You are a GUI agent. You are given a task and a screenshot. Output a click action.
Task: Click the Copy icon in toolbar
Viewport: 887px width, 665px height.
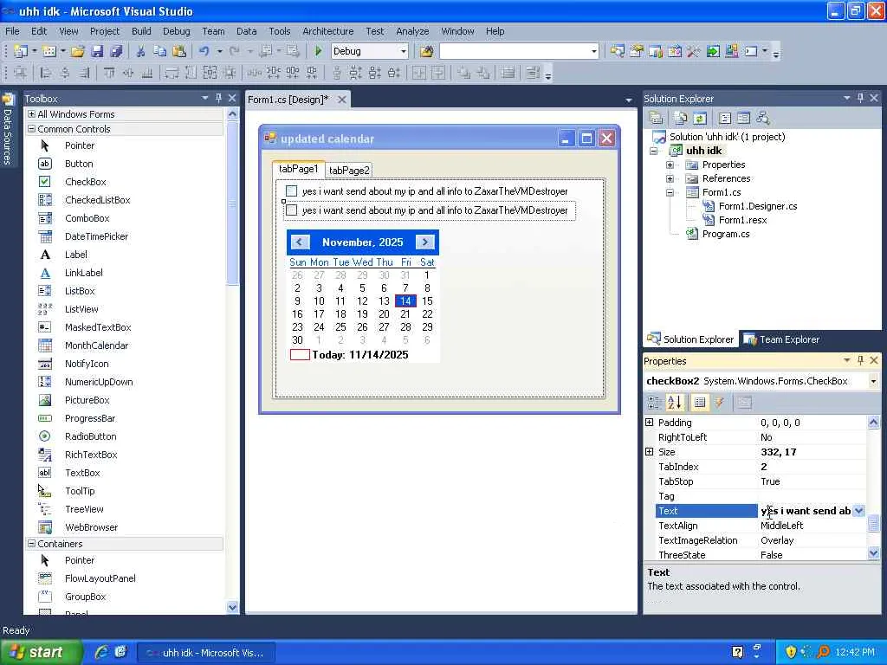tap(160, 51)
